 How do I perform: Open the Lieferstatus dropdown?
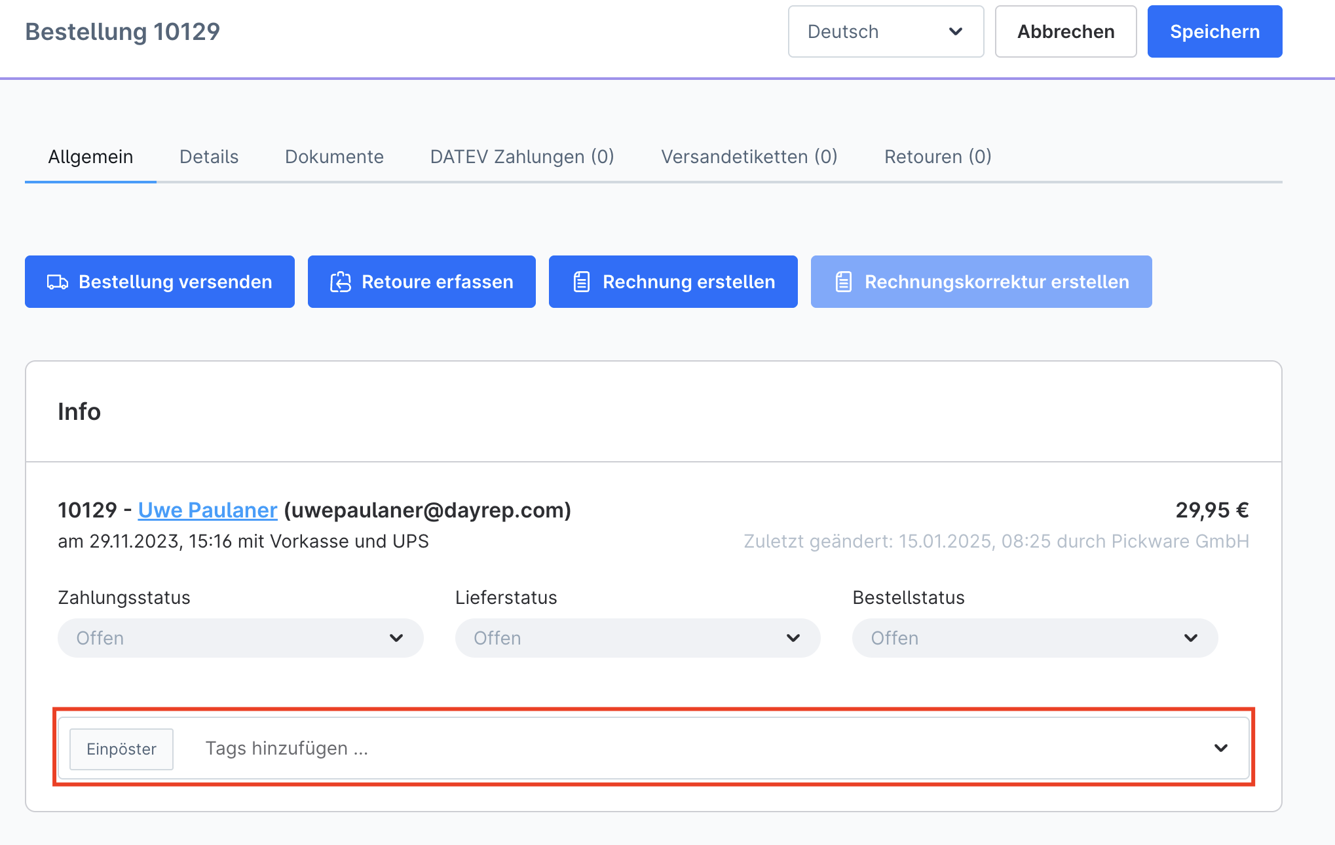(637, 638)
